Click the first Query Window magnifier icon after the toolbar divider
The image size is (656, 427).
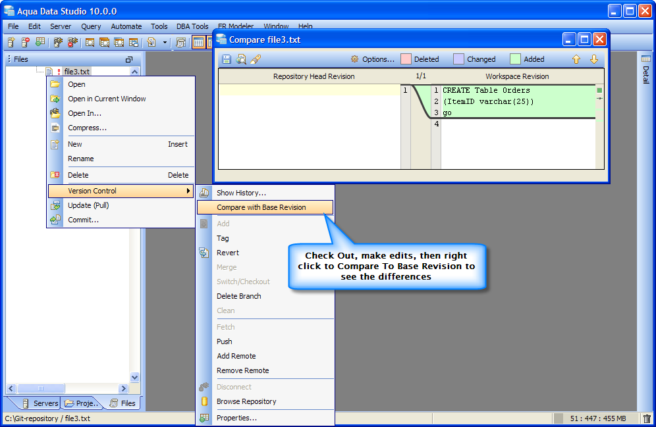[90, 42]
